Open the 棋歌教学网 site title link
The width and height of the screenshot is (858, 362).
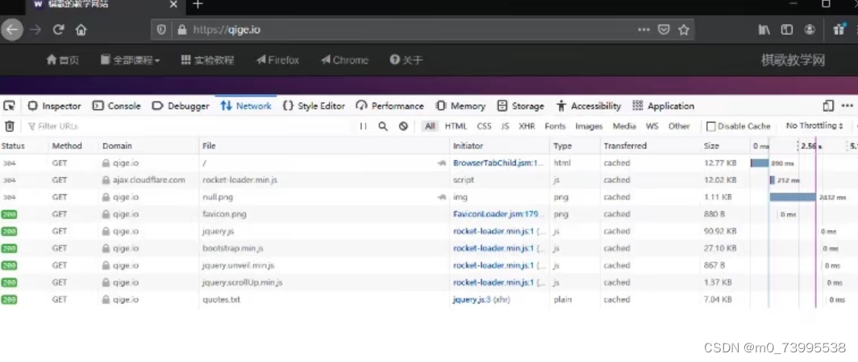point(793,60)
